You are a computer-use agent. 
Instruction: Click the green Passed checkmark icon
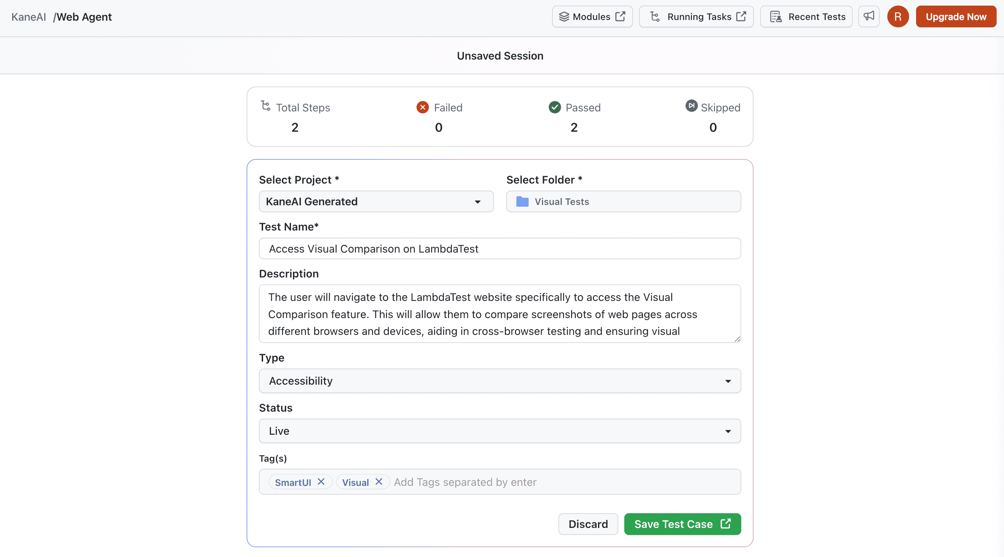[x=554, y=107]
